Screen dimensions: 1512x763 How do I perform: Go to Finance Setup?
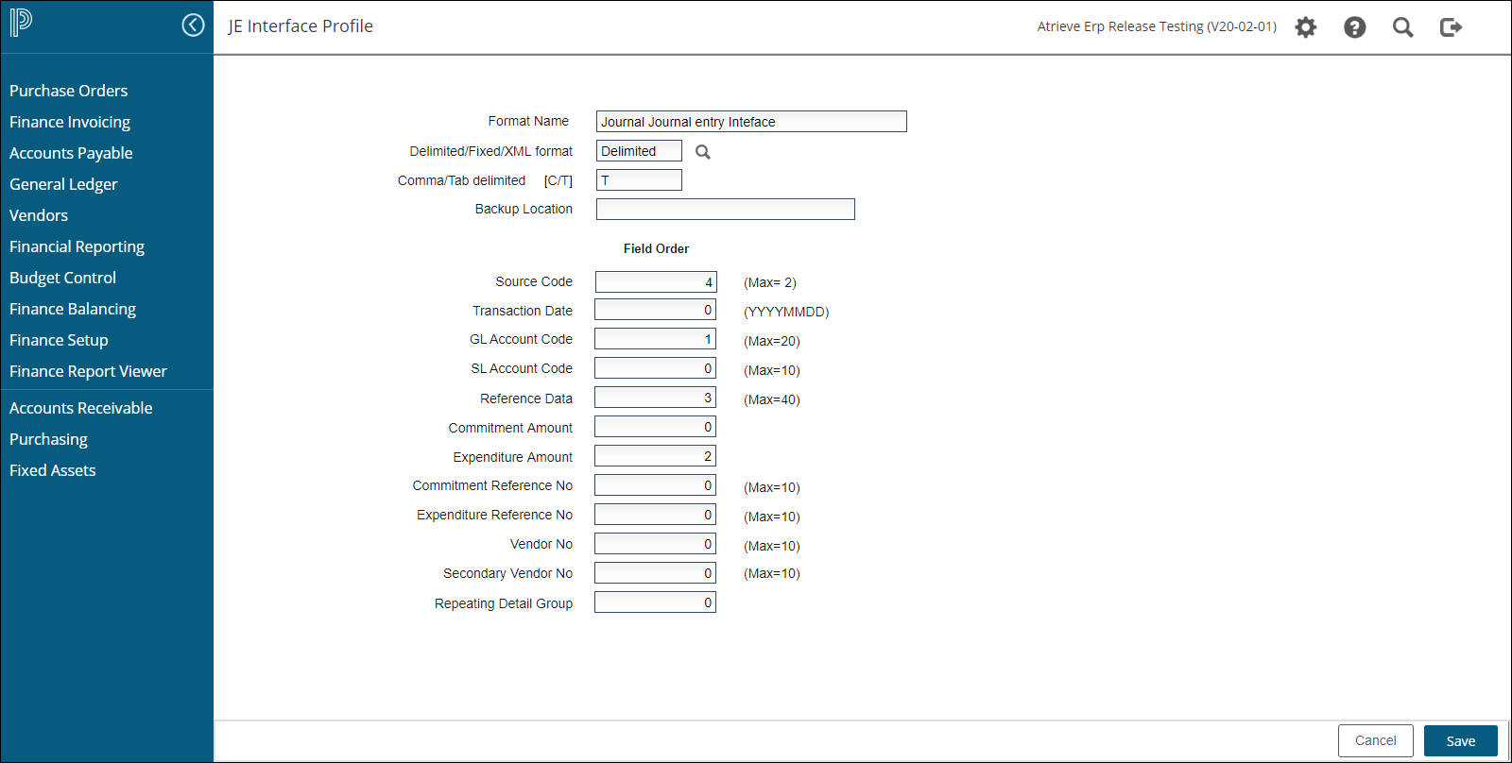(59, 340)
